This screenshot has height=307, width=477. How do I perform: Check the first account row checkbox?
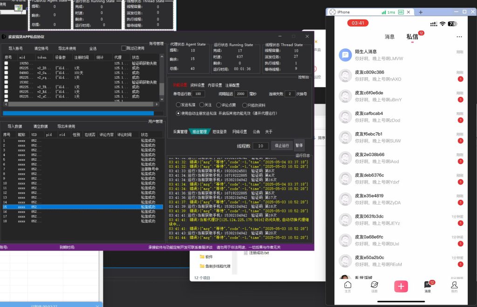pyautogui.click(x=6, y=62)
